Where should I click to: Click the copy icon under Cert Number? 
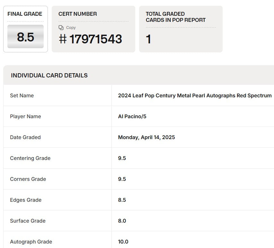(x=61, y=28)
